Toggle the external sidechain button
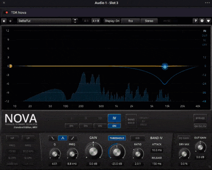The width and height of the screenshot is (212, 170). (167, 21)
